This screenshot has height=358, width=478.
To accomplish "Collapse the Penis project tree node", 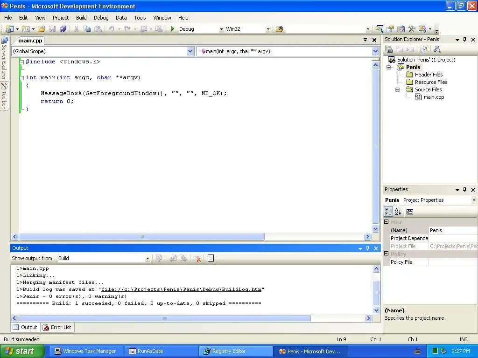I will pos(389,67).
